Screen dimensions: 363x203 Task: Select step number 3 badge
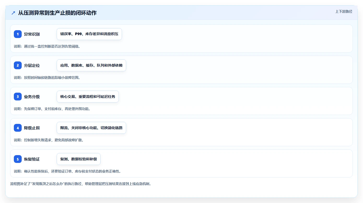tap(18, 97)
